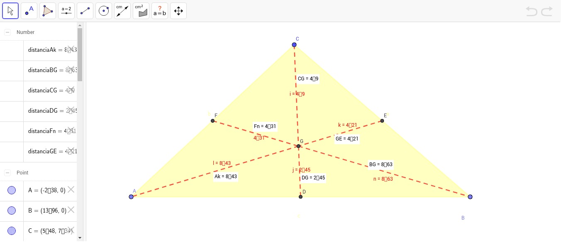Viewport: 561px width, 242px height.
Task: Select the distanciaDG entry text
Action: [52, 111]
